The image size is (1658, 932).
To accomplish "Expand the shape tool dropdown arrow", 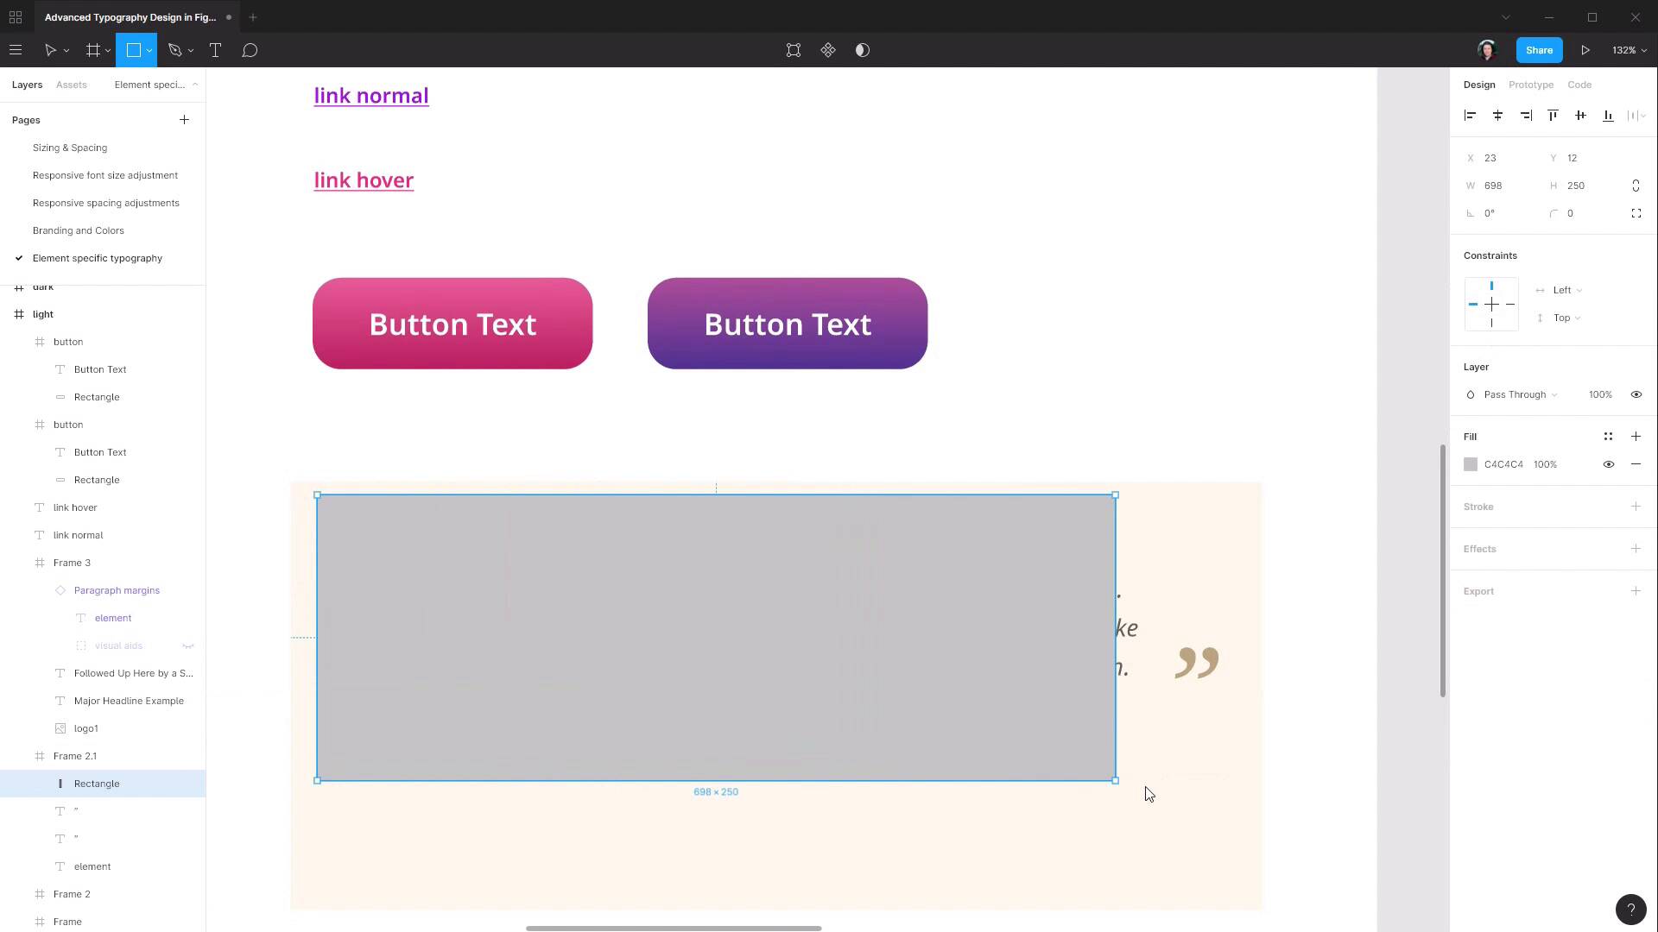I will pyautogui.click(x=148, y=50).
